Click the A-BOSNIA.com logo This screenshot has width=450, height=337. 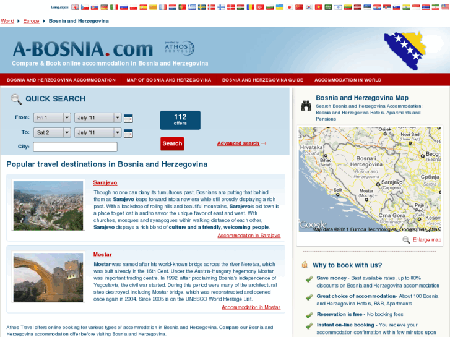pos(83,49)
